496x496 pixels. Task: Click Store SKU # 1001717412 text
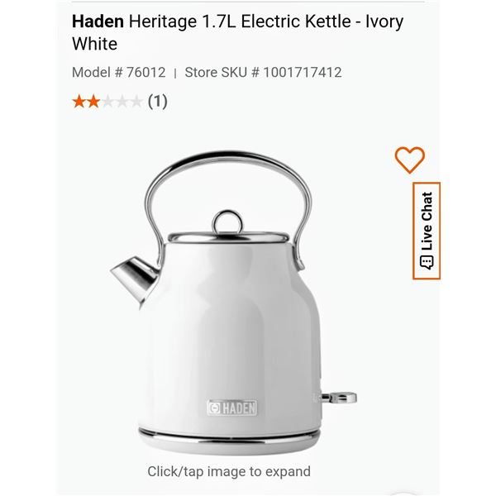pos(263,73)
